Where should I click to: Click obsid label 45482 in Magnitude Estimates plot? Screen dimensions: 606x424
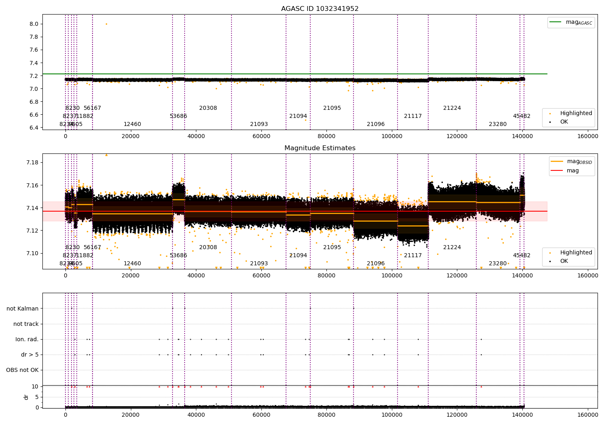[x=522, y=256]
